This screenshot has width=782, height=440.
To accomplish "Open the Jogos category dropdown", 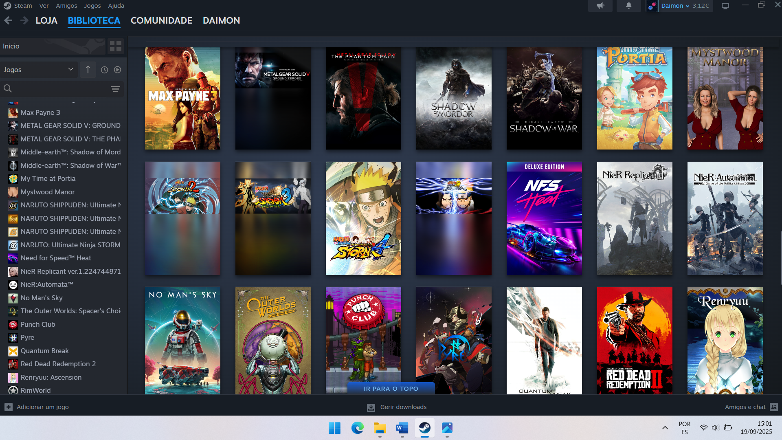I will pyautogui.click(x=38, y=70).
